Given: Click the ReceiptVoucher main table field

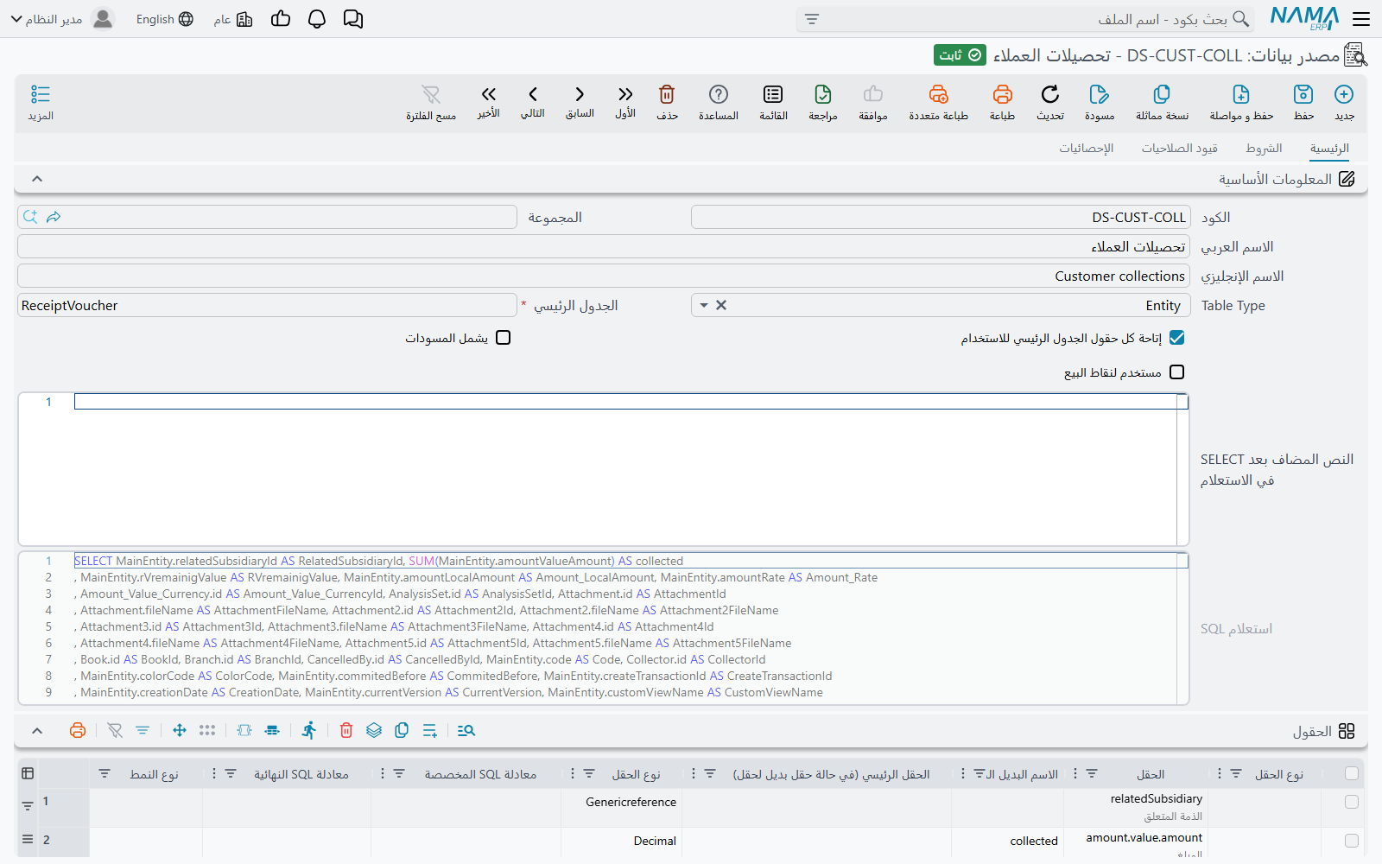Looking at the screenshot, I should [x=267, y=305].
